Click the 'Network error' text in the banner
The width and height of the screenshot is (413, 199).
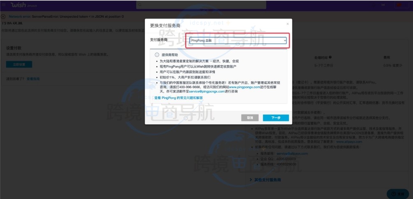coord(19,16)
